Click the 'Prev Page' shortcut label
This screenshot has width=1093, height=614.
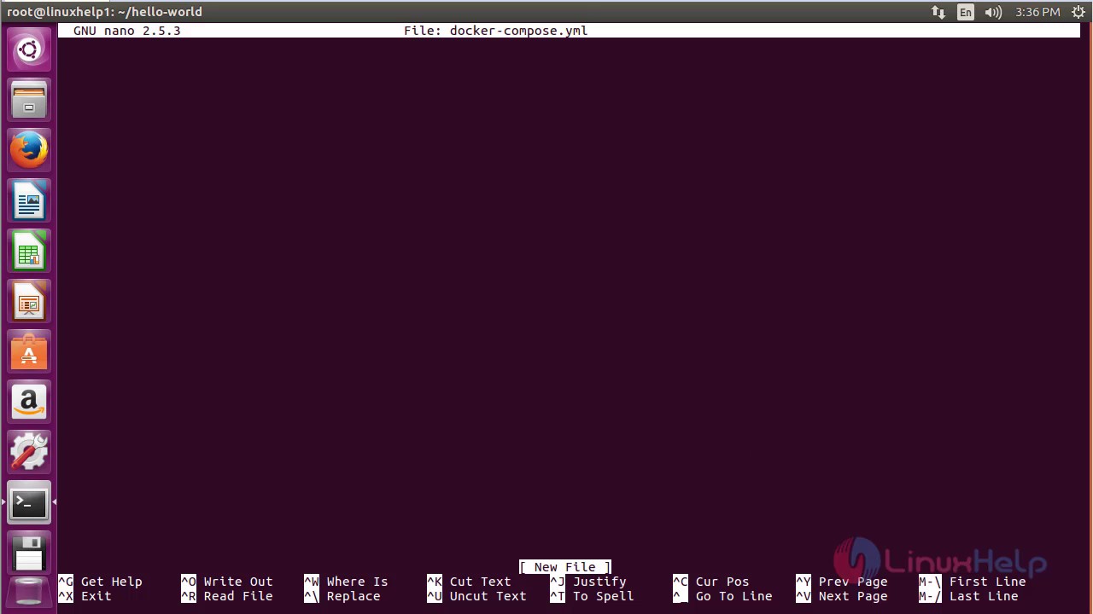point(853,582)
